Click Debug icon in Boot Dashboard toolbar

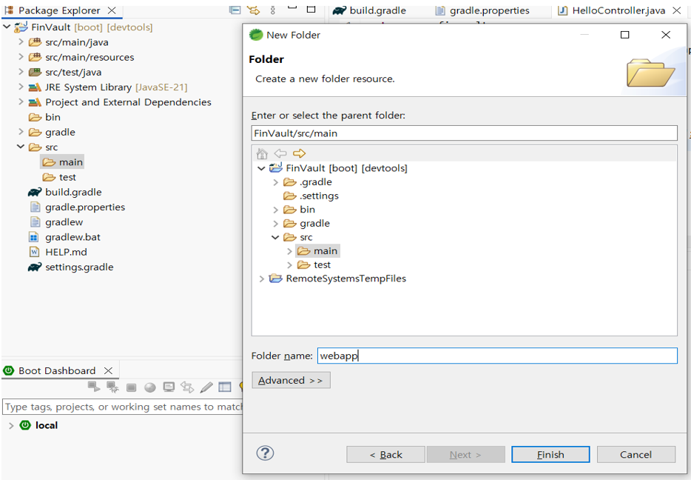[x=112, y=387]
